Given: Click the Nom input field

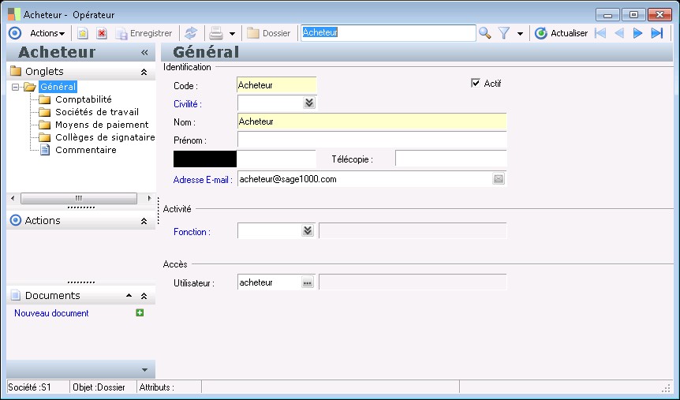Looking at the screenshot, I should (372, 121).
